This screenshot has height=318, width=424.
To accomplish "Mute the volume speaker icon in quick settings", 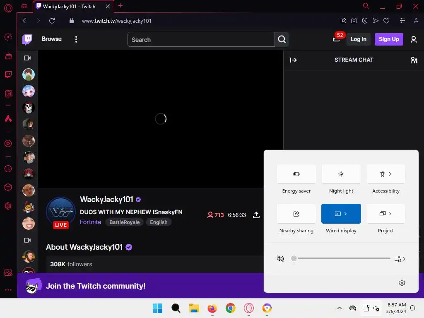I will click(280, 259).
